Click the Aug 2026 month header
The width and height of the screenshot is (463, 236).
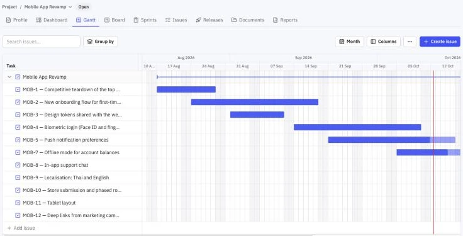point(186,58)
